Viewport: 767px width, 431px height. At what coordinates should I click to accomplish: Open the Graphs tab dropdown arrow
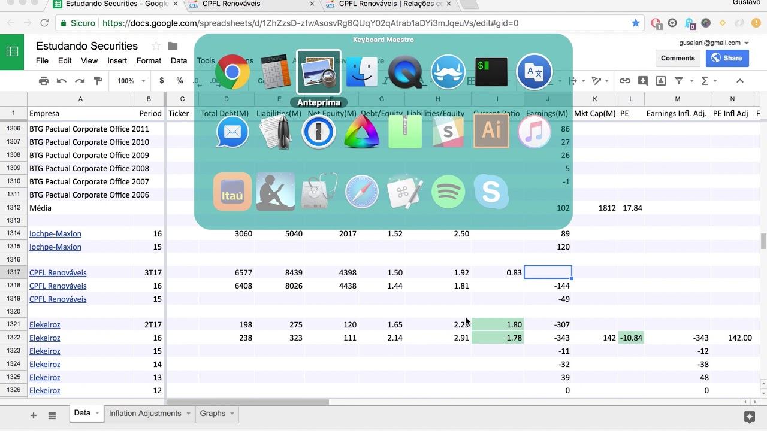[x=232, y=414]
